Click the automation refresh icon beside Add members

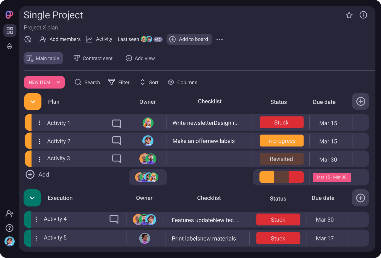point(28,39)
